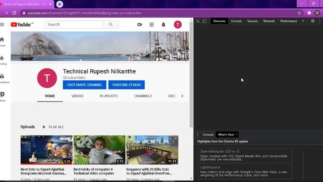Click the Chrome address bar URL
Screen dimensions: 323x182
(84, 13)
